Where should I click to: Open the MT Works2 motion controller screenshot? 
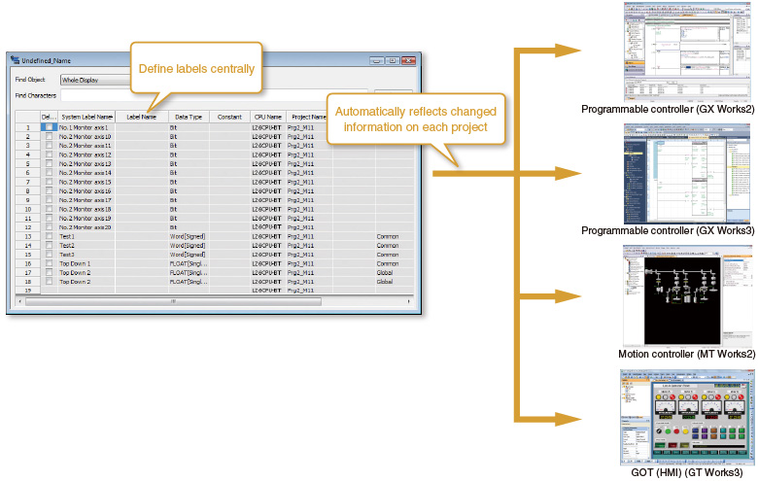click(x=687, y=295)
